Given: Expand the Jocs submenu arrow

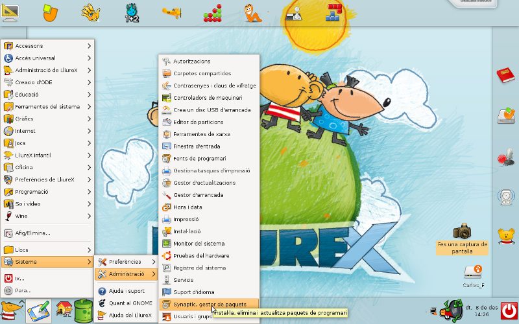Looking at the screenshot, I should pyautogui.click(x=89, y=143).
